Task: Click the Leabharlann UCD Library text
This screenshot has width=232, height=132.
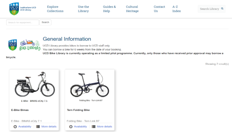Action: pyautogui.click(x=28, y=9)
